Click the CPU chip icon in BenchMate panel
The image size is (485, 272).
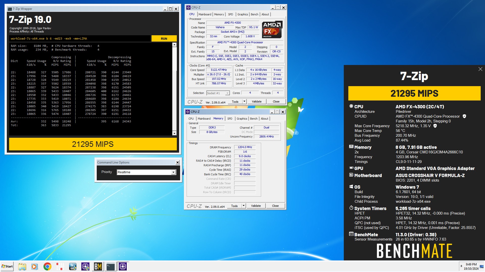[x=351, y=106]
